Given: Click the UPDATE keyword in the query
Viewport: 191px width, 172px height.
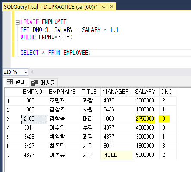Looking at the screenshot, I should coord(30,22).
